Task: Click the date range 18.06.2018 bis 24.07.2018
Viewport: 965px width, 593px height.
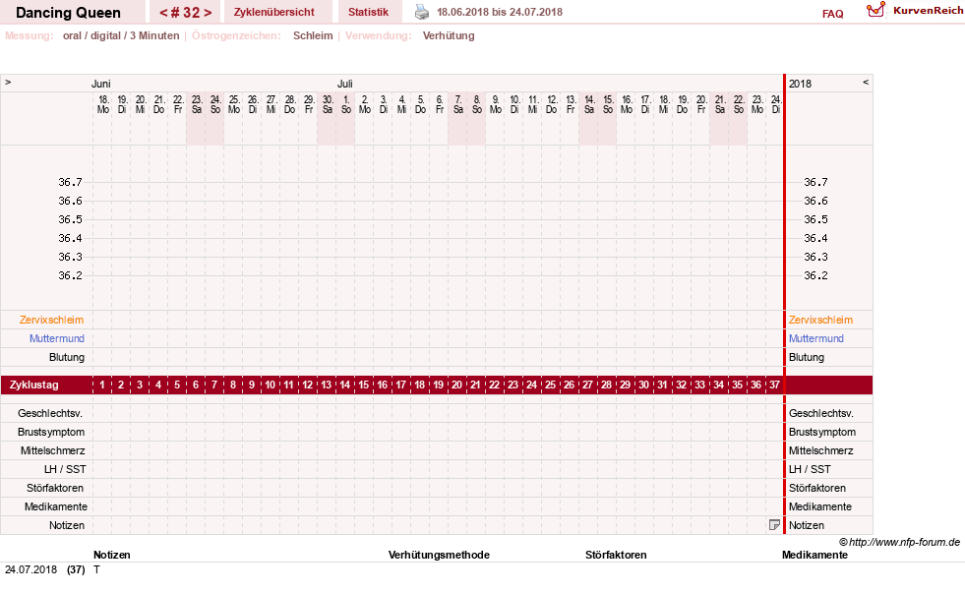Action: point(499,12)
